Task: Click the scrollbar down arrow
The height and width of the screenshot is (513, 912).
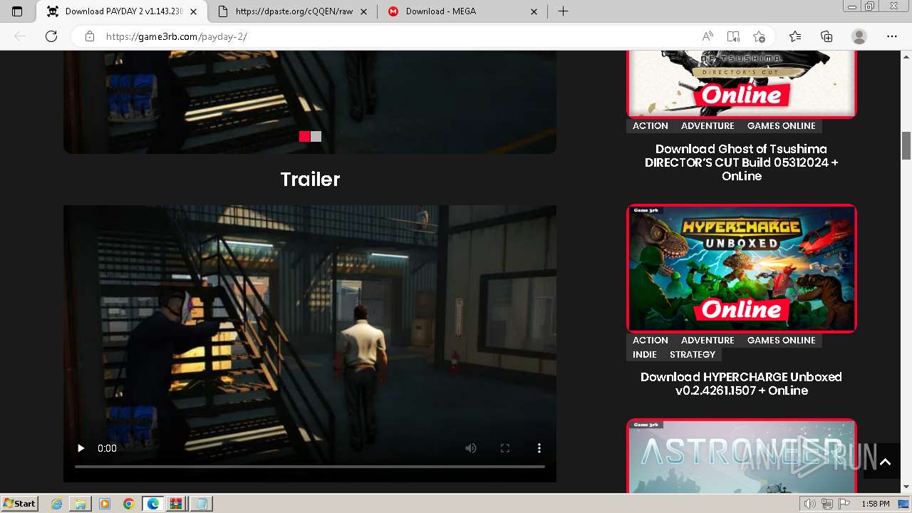Action: pos(906,487)
